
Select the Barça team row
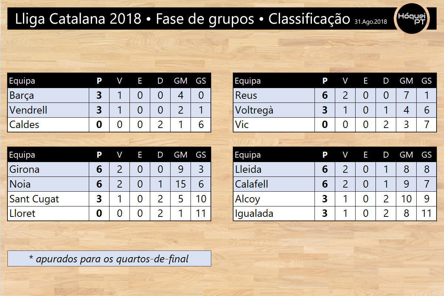pyautogui.click(x=109, y=95)
